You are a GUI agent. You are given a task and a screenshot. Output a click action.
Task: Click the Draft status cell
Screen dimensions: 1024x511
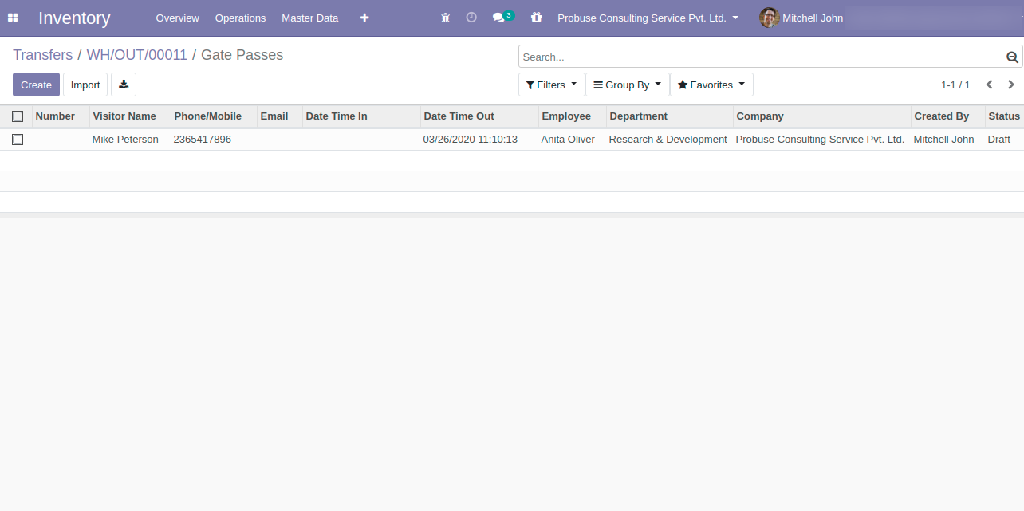[x=999, y=140]
